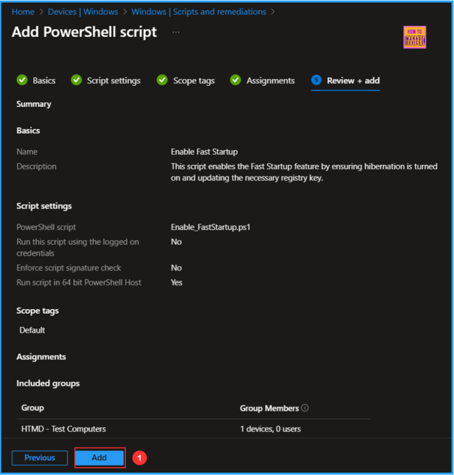Viewport: 454px width, 475px height.
Task: Open the Home breadcrumb link
Action: [23, 12]
